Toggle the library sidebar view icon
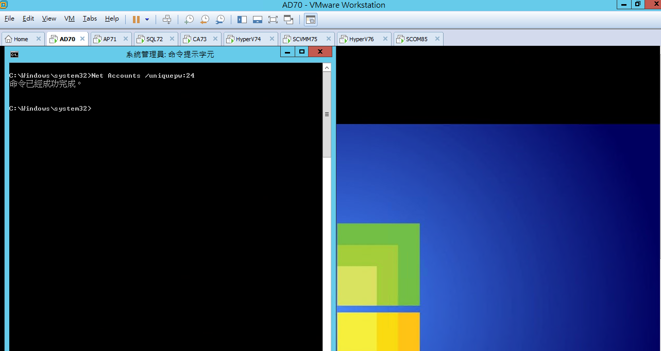This screenshot has width=661, height=351. [x=242, y=20]
